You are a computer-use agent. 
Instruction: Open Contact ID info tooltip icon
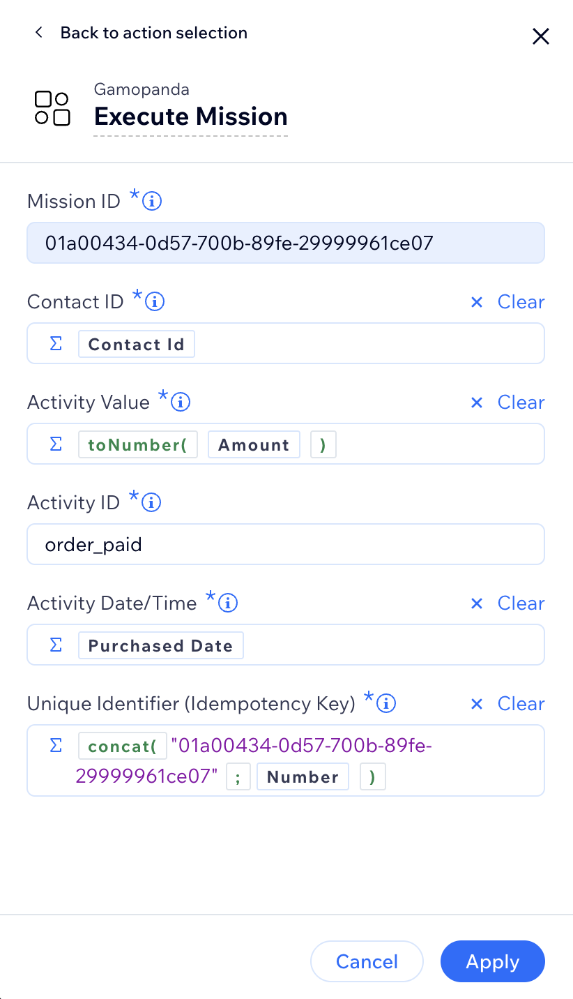[x=155, y=302]
